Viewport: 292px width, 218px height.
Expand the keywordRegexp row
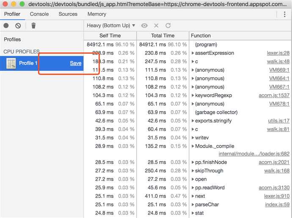193,95
